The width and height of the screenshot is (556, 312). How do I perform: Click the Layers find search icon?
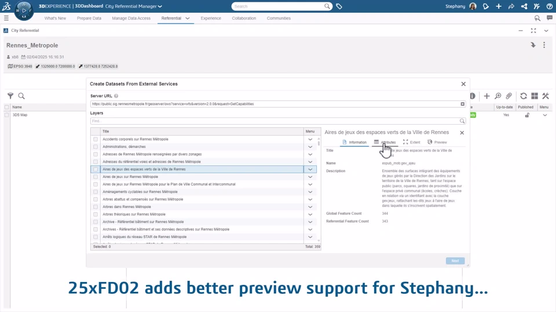(462, 121)
